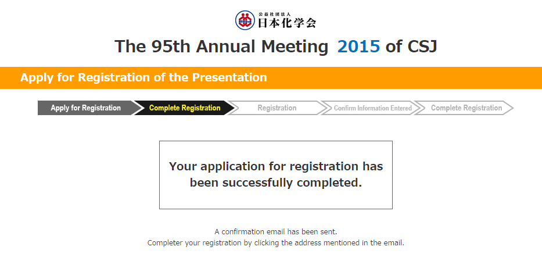The height and width of the screenshot is (268, 542).
Task: Click the "Your application for registration has" line
Action: pos(276,166)
